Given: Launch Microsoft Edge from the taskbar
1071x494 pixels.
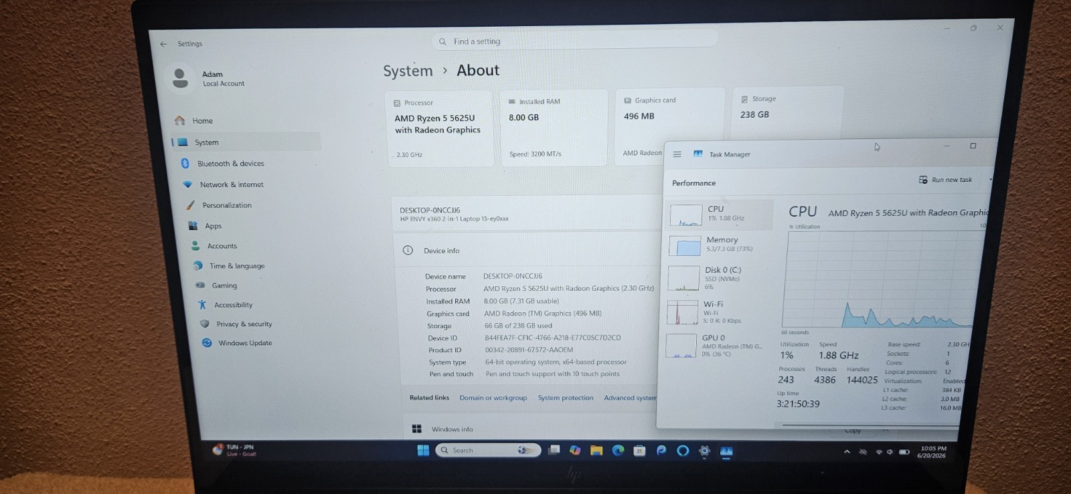Looking at the screenshot, I should pos(618,451).
